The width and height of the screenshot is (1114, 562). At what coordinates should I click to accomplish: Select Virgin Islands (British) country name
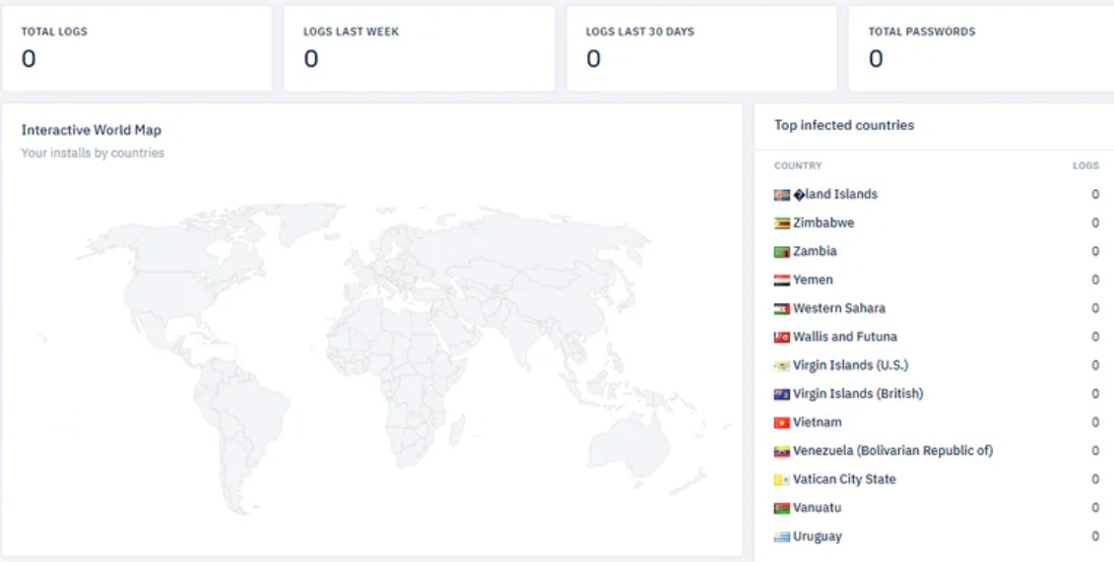pos(857,394)
